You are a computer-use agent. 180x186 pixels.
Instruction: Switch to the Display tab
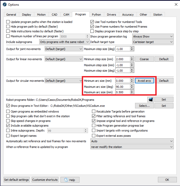point(26,15)
